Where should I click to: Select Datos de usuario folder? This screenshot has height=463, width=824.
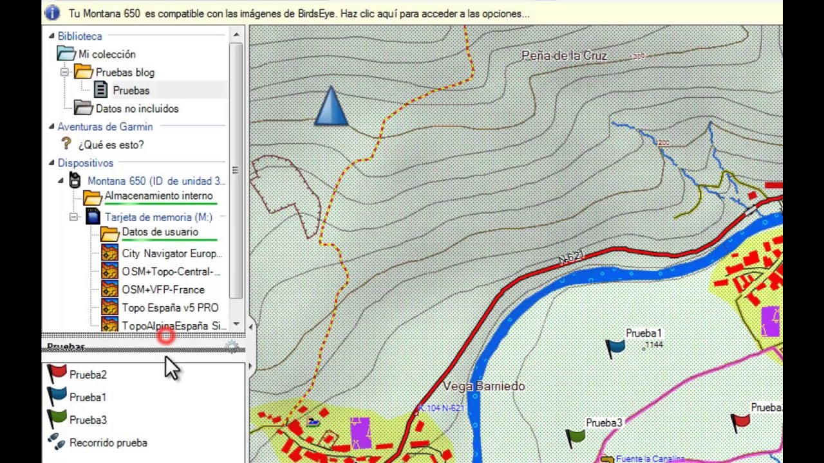click(160, 232)
